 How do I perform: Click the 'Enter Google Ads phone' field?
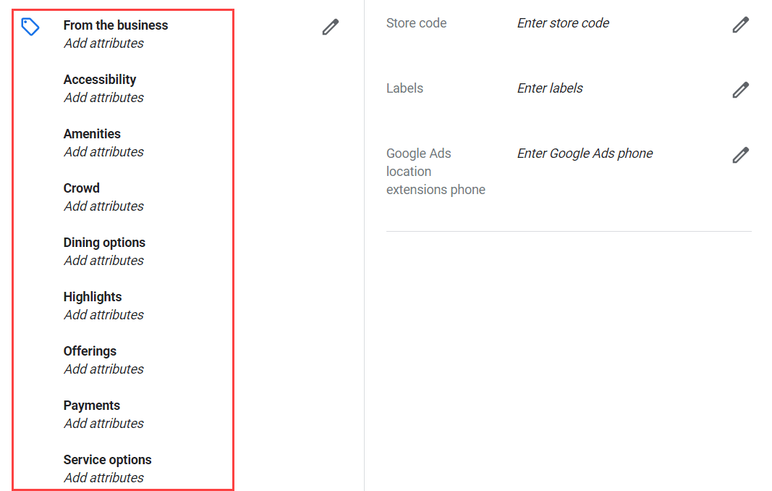pyautogui.click(x=585, y=154)
